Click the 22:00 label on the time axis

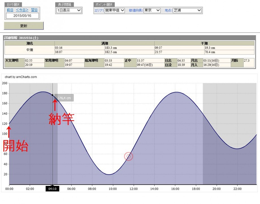(237, 189)
